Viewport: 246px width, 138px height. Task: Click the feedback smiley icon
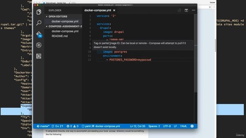coord(192,126)
